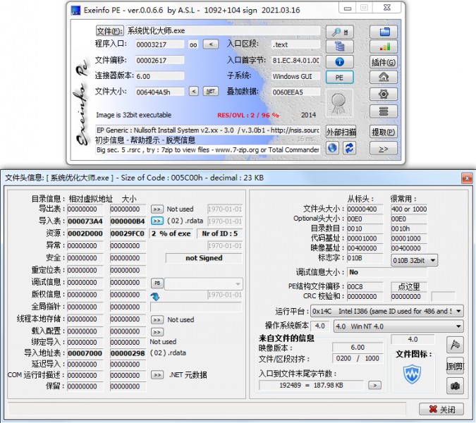Click the oo button beside entry point

pos(193,45)
